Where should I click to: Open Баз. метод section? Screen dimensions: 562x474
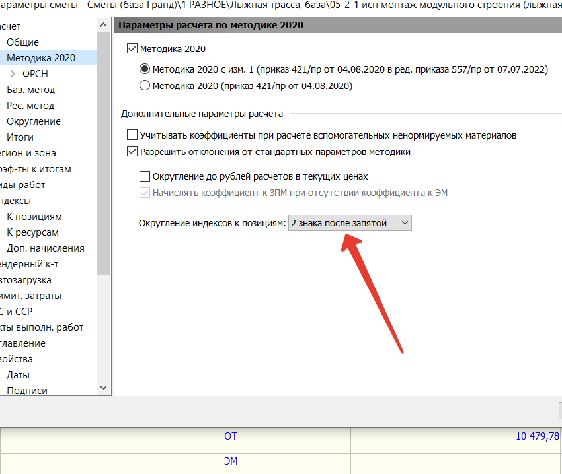pyautogui.click(x=31, y=90)
